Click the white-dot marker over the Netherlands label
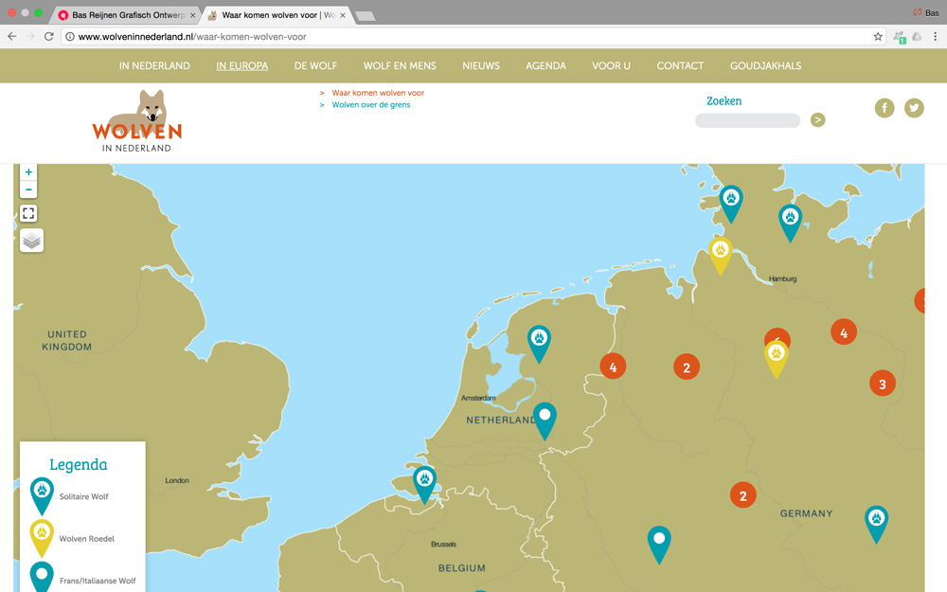Viewport: 947px width, 592px height. 545,417
